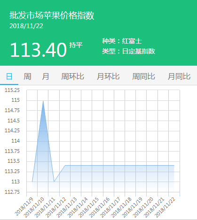The width and height of the screenshot is (197, 220).
Task: Open the 周环比 tab
Action: click(72, 76)
